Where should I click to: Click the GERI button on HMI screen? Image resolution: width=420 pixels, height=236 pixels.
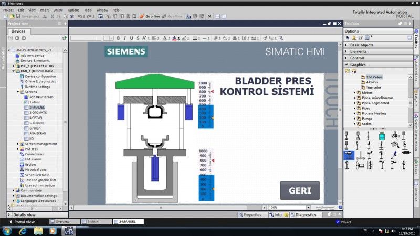(300, 190)
